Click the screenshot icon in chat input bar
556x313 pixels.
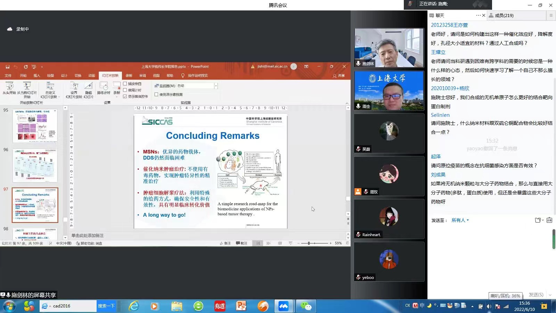[549, 220]
